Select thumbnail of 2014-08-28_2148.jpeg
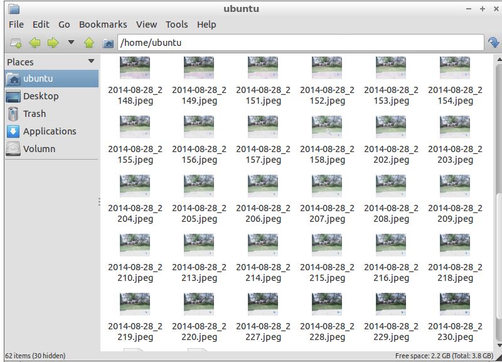Viewport: 502px width, 362px height. pyautogui.click(x=135, y=68)
